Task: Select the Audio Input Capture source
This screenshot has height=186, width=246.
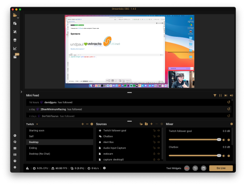Action: (x=129, y=148)
